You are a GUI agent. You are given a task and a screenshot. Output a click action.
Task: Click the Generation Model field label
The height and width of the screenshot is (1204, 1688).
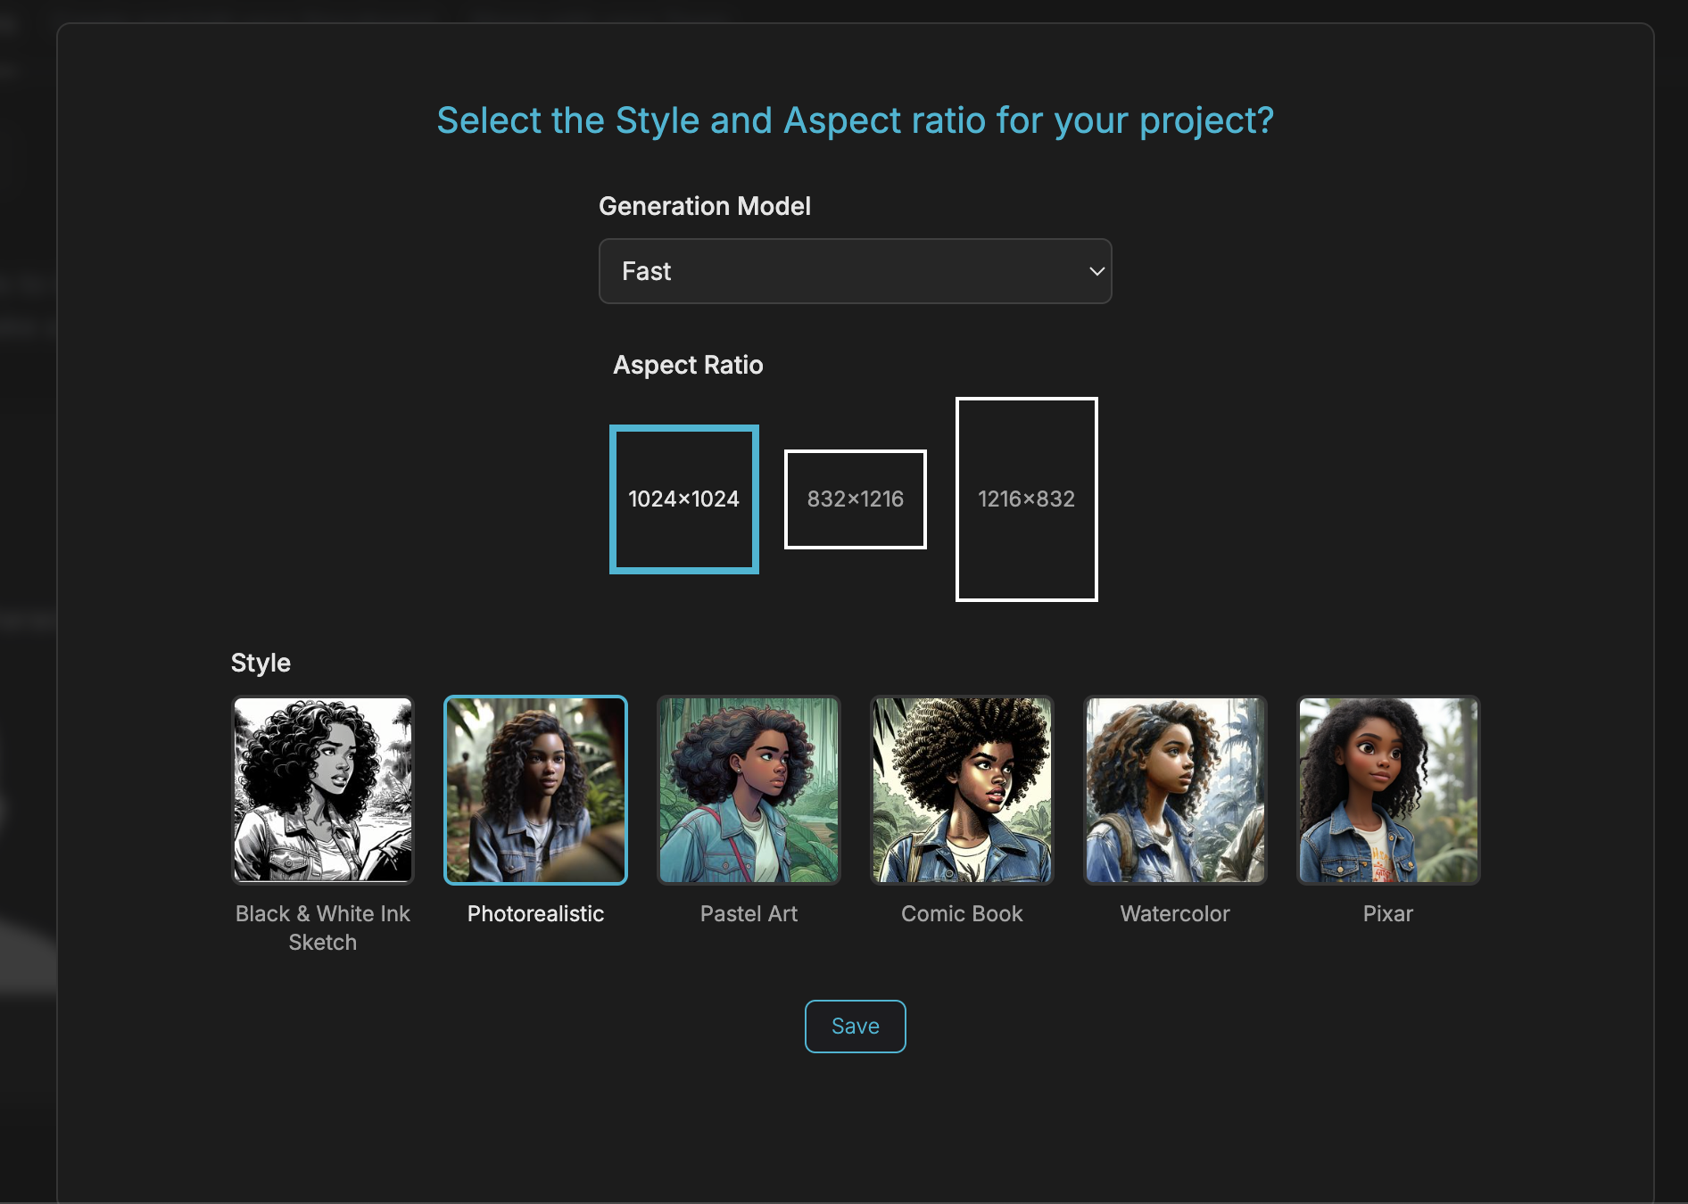(704, 206)
